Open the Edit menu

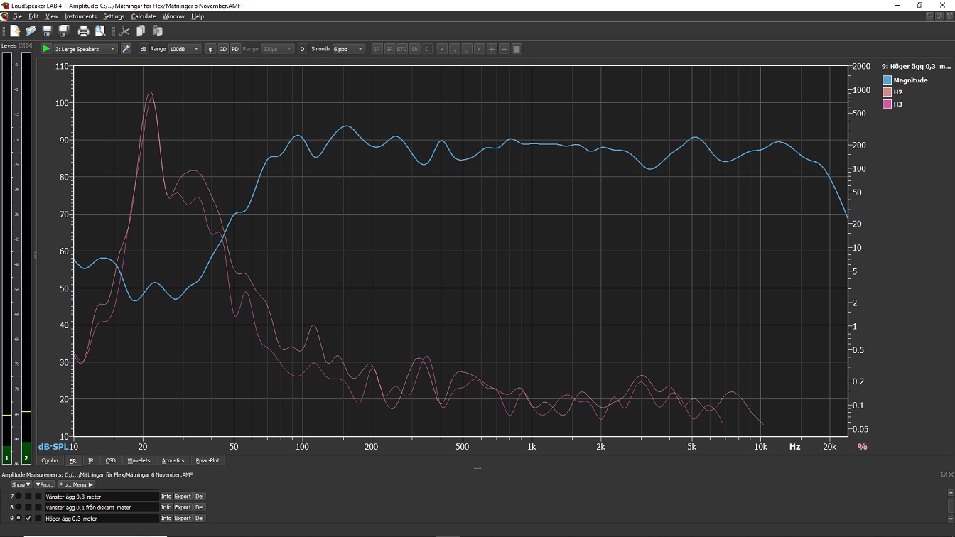pos(33,16)
